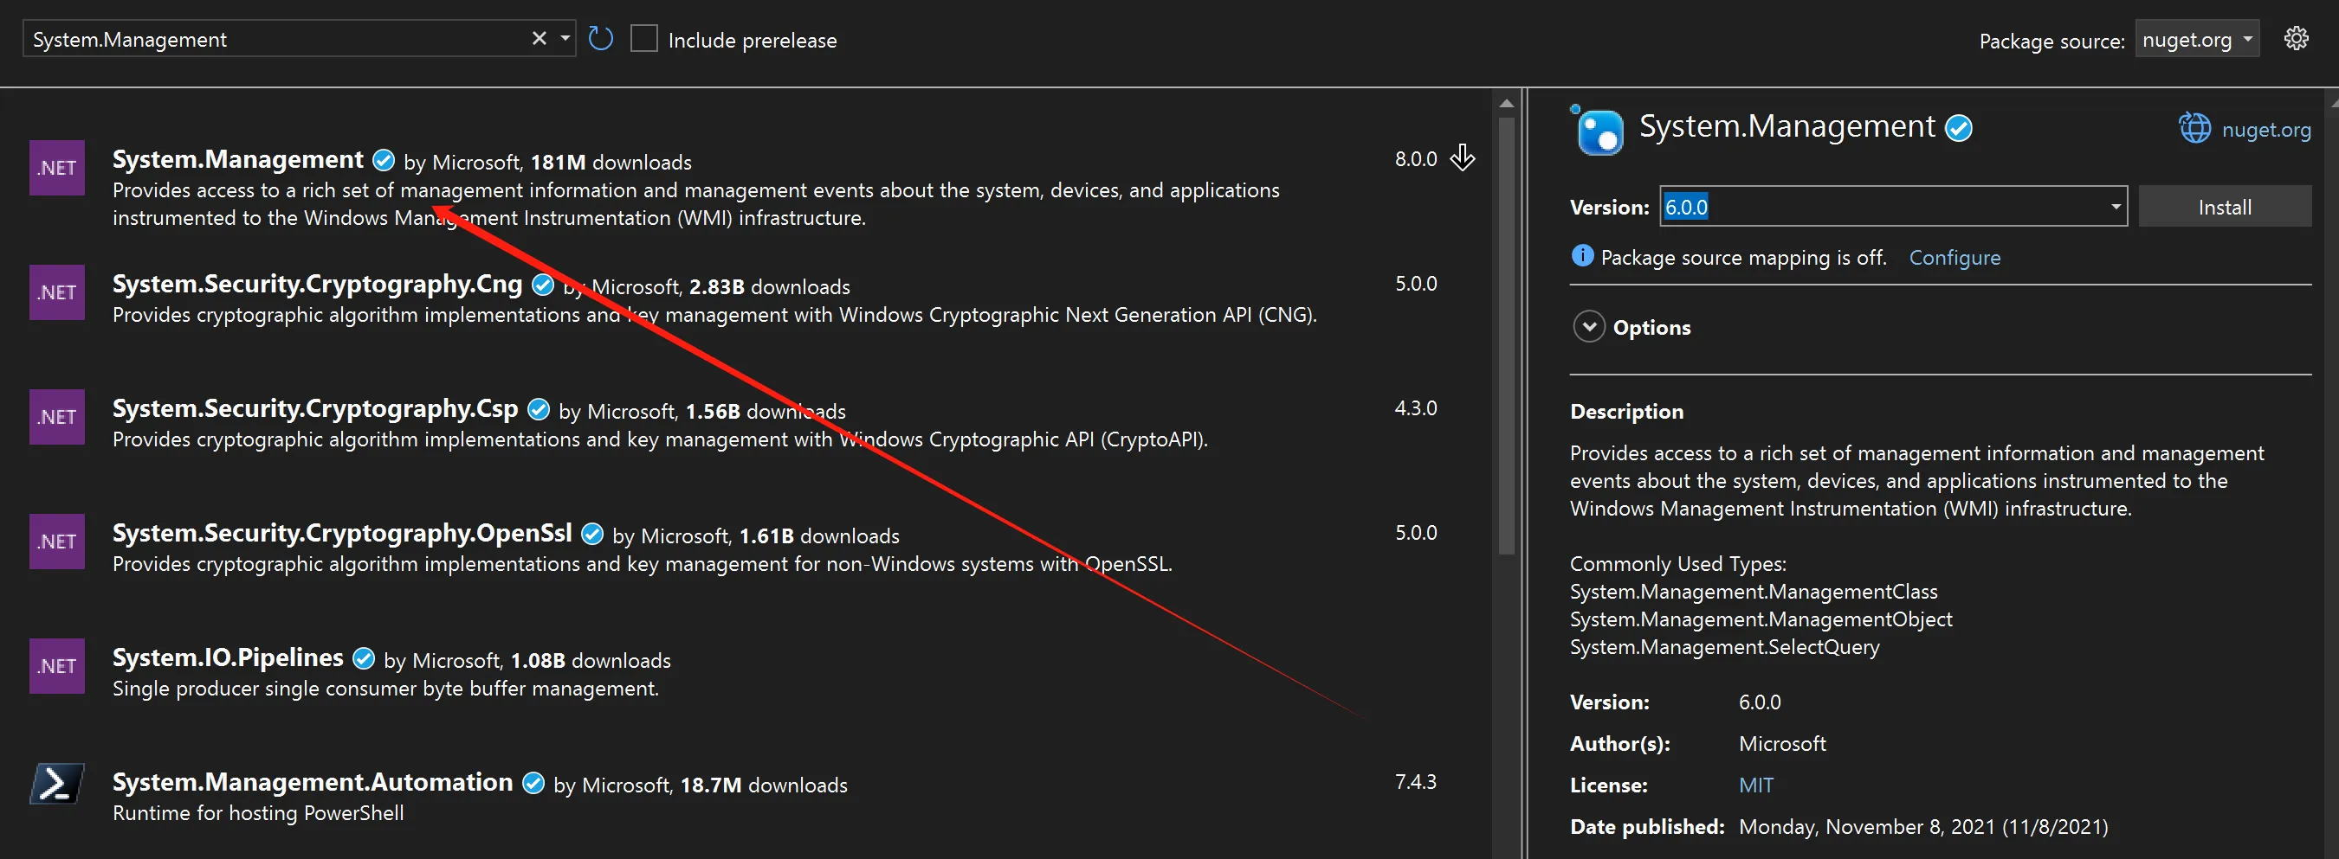
Task: Click verified badge beside System.Security.Cryptography.Csp
Action: (539, 409)
